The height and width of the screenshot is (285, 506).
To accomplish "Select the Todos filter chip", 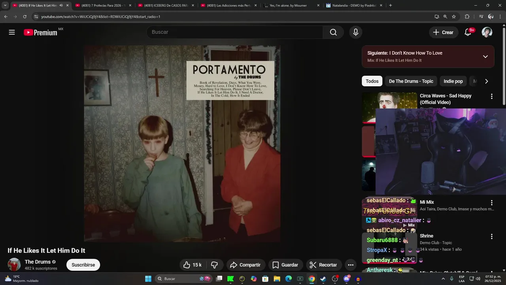I will [x=372, y=81].
